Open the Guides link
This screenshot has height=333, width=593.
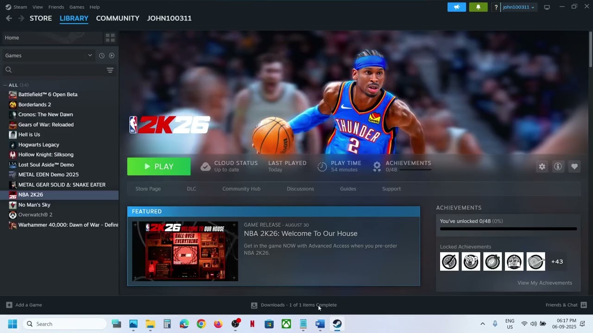click(348, 189)
